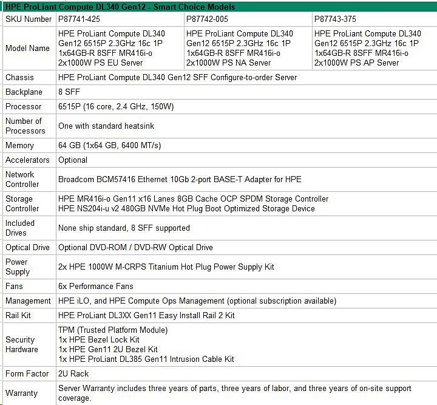Select the 64 GB memory value
The image size is (437, 405).
pos(110,145)
